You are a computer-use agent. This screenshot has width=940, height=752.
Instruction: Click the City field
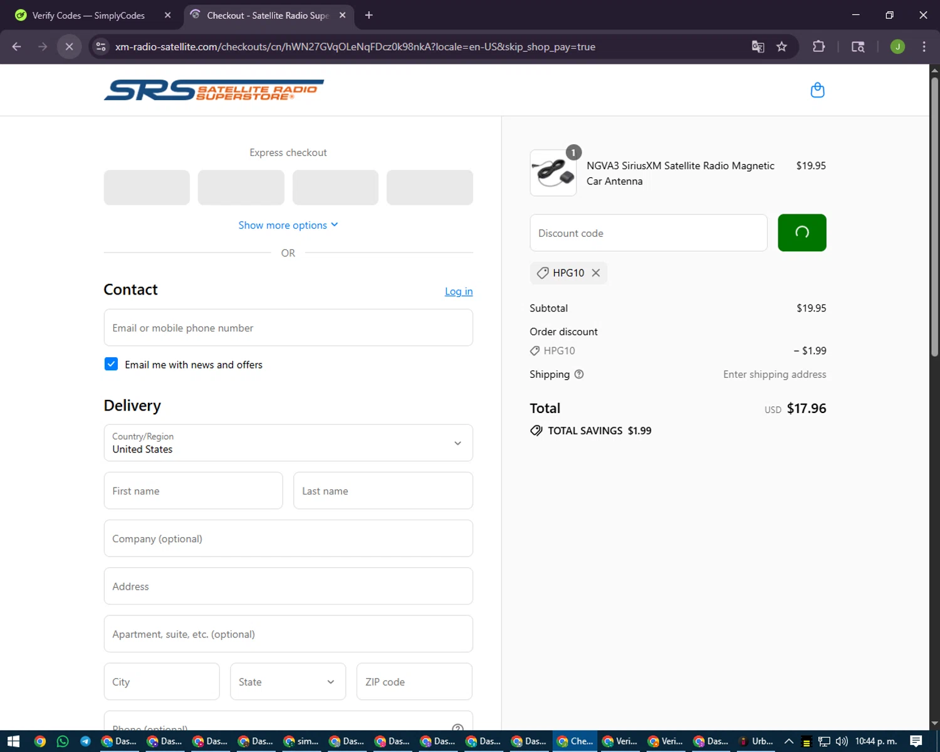[x=162, y=682]
